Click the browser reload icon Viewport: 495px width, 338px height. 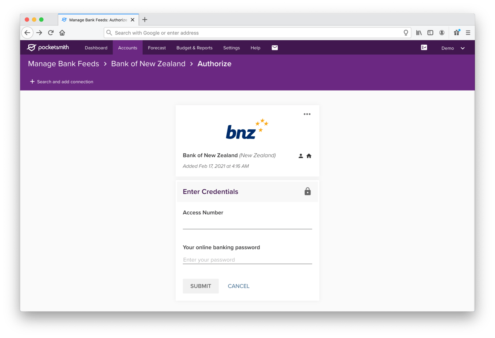tap(51, 33)
